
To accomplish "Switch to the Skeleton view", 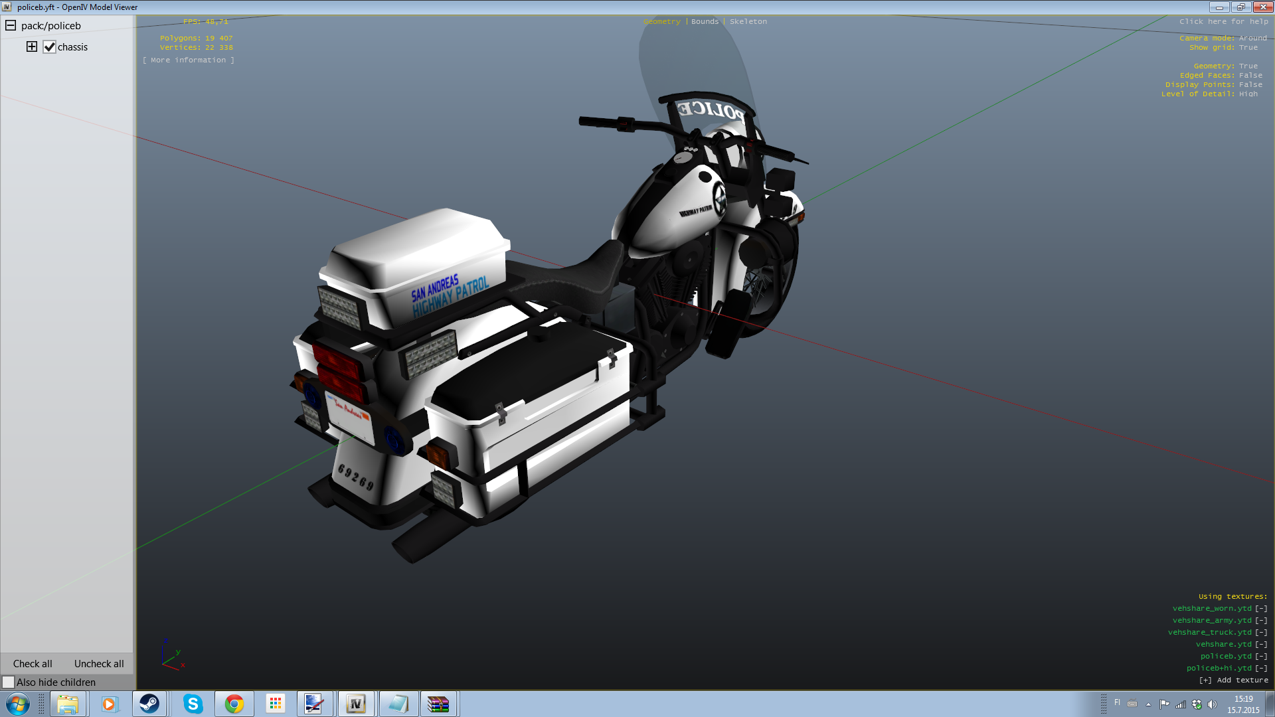I will coord(748,22).
